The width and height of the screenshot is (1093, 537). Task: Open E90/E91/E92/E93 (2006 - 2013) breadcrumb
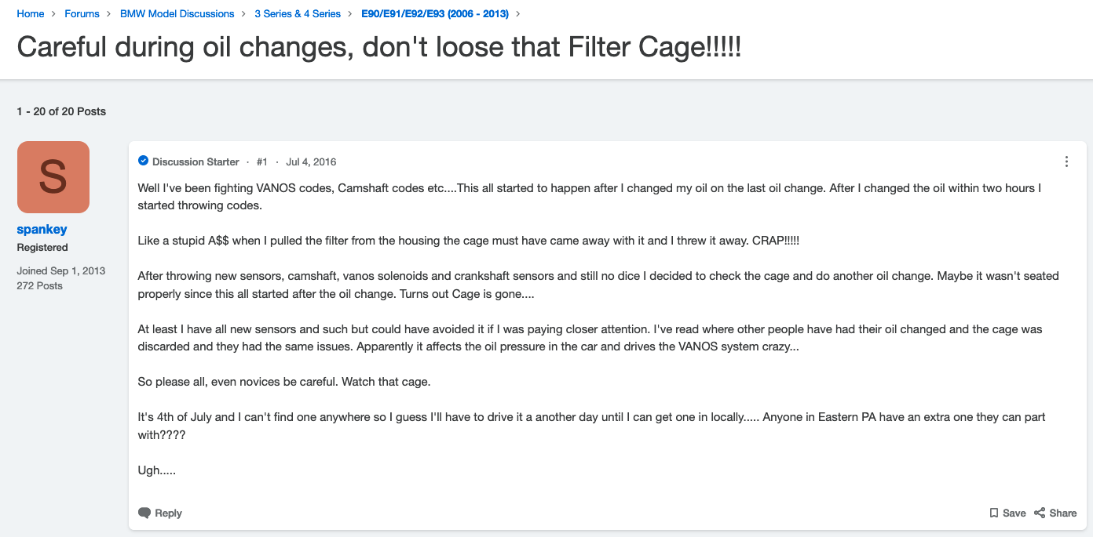tap(435, 13)
